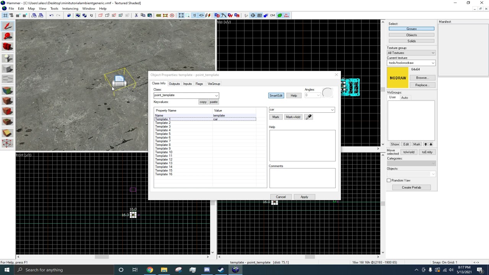Open the Vertex manipulation tool
This screenshot has width=489, height=275.
[7, 143]
